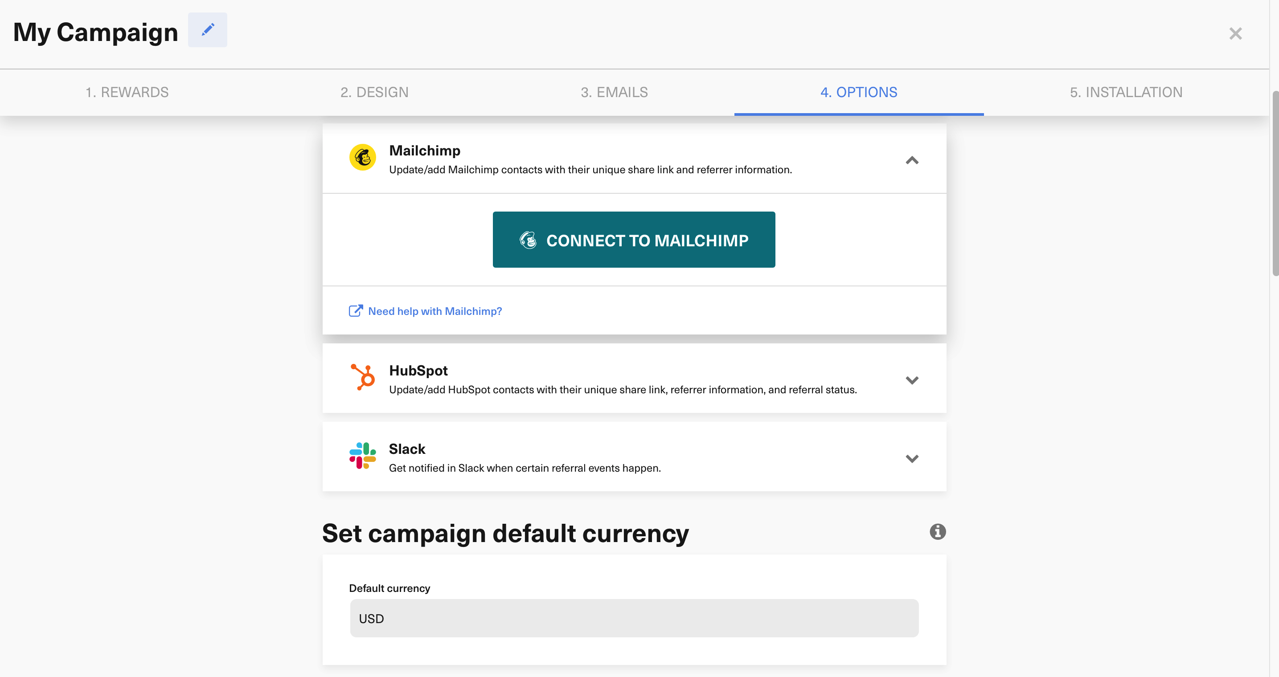Click the info icon beside default currency heading
Viewport: 1279px width, 677px height.
[x=937, y=531]
